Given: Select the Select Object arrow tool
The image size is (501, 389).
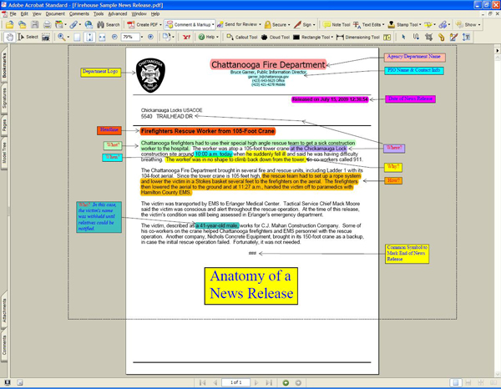Looking at the screenshot, I should tap(403, 37).
